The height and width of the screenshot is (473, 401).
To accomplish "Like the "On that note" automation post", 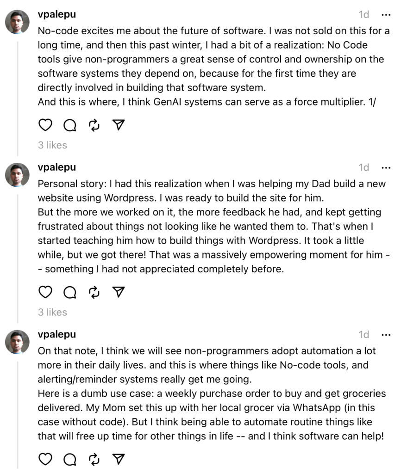I will pos(45,459).
